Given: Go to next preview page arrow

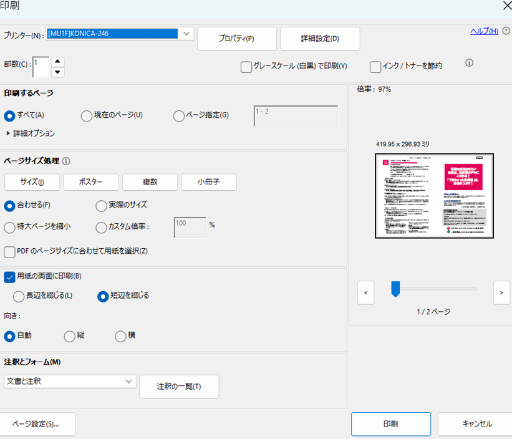Looking at the screenshot, I should [501, 292].
